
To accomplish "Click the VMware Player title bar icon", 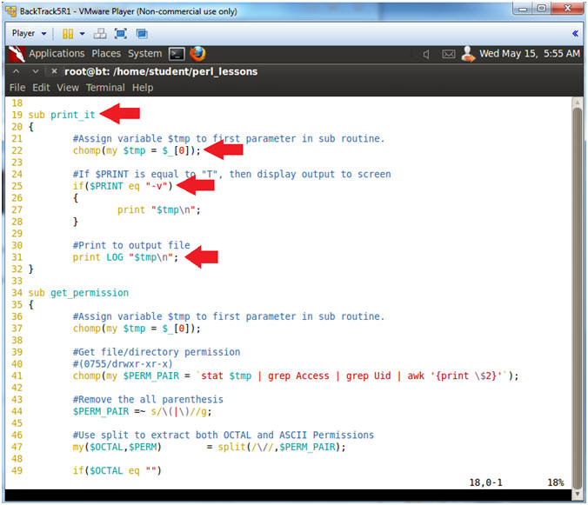I will point(11,10).
